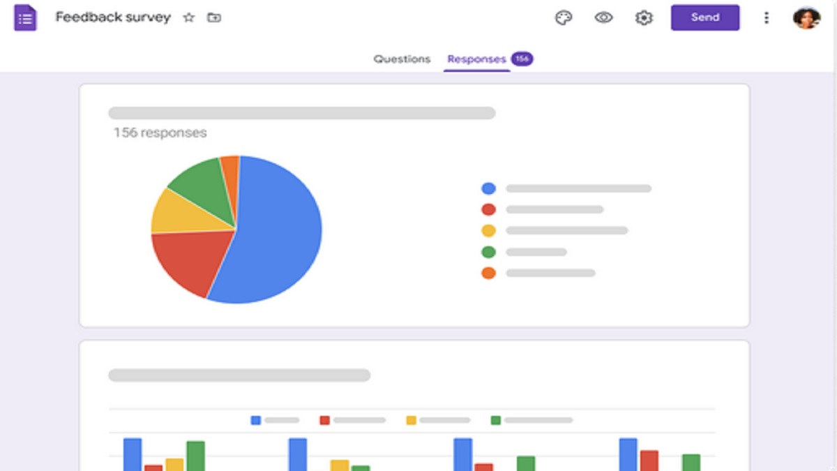Open the settings gear icon
The height and width of the screenshot is (471, 837).
tap(644, 18)
